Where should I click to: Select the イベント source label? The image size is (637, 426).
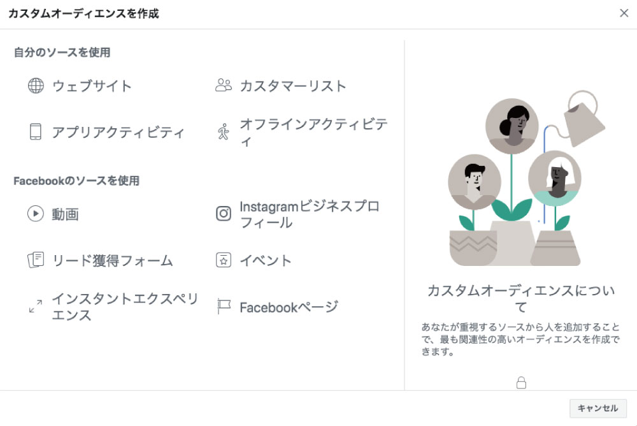point(266,260)
